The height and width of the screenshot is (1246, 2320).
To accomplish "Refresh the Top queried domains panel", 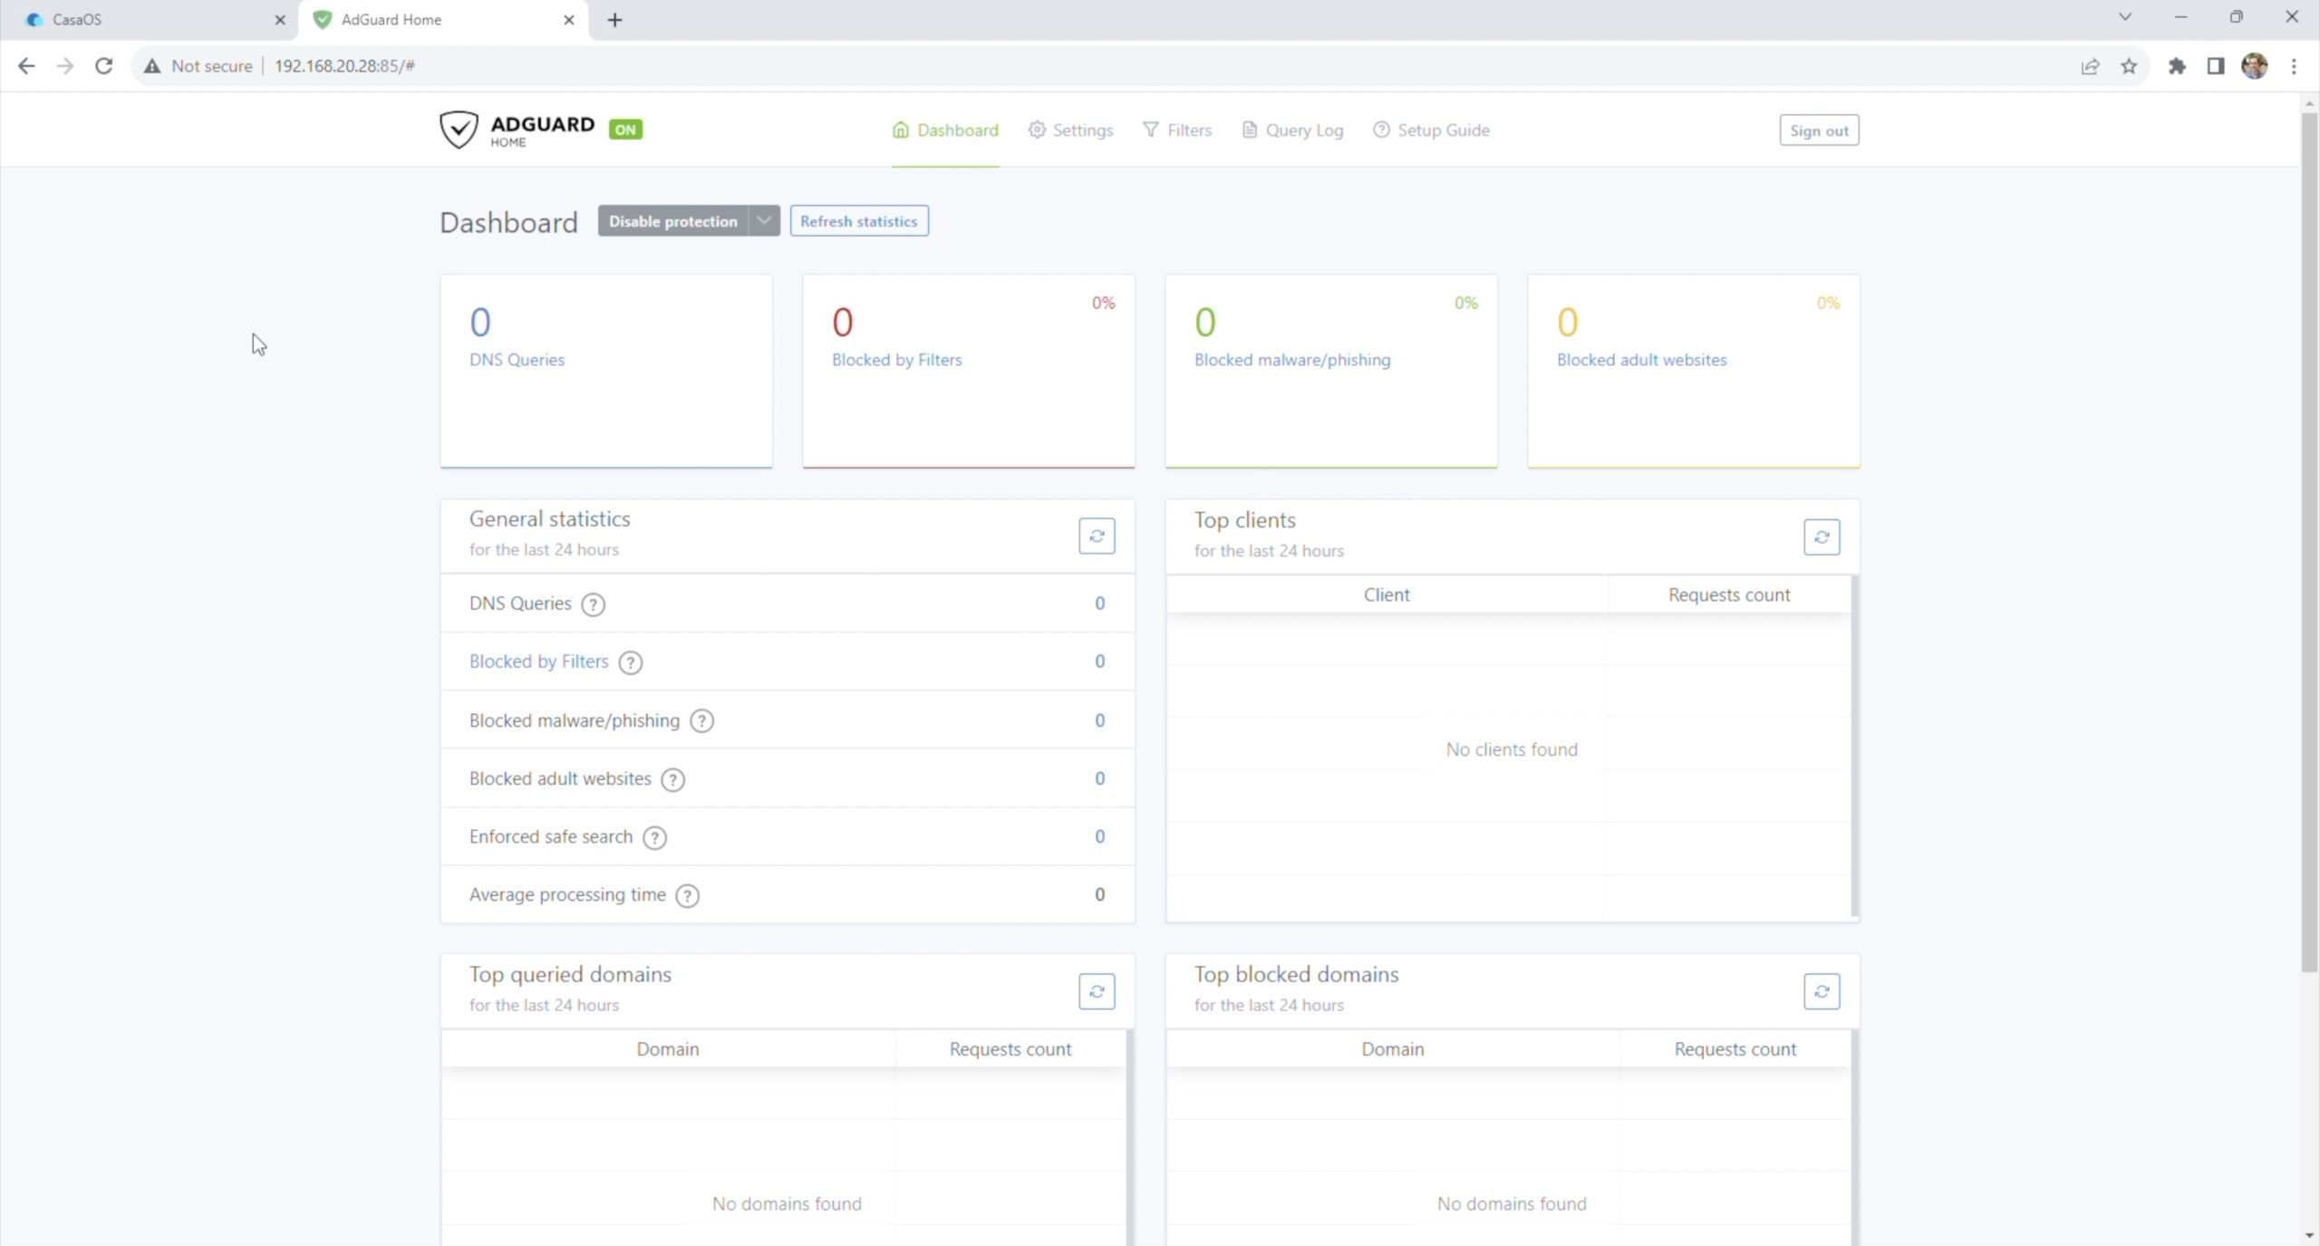I will 1096,991.
